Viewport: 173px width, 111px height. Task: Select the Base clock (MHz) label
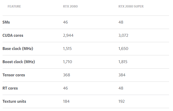click(18, 49)
